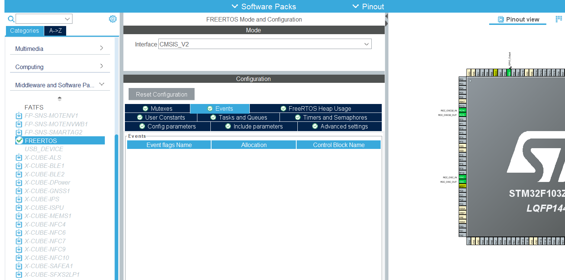The width and height of the screenshot is (565, 280).
Task: Open the Pinout dropdown menu
Action: tap(368, 6)
